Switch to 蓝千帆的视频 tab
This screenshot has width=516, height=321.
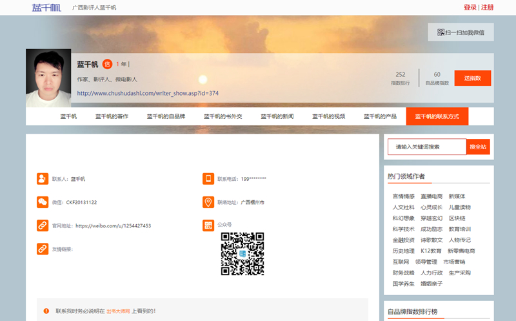coord(328,116)
